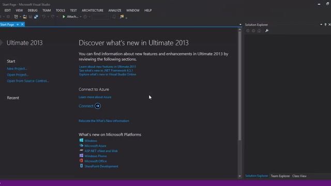
Task: Open the document tab list dropdown arrow
Action: click(x=240, y=25)
